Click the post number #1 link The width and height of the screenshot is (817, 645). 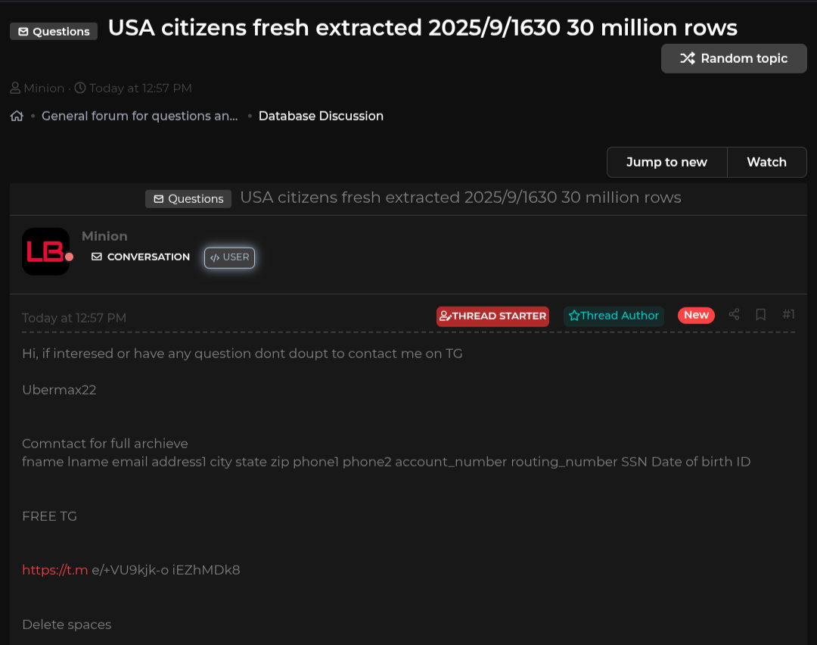click(788, 314)
